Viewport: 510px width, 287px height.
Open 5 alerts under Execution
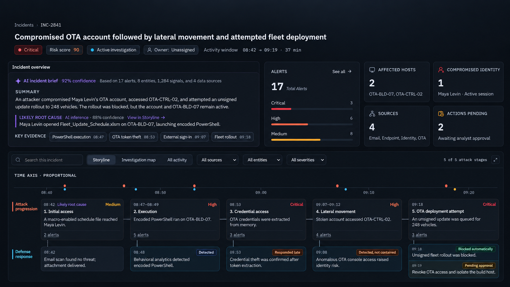click(141, 235)
